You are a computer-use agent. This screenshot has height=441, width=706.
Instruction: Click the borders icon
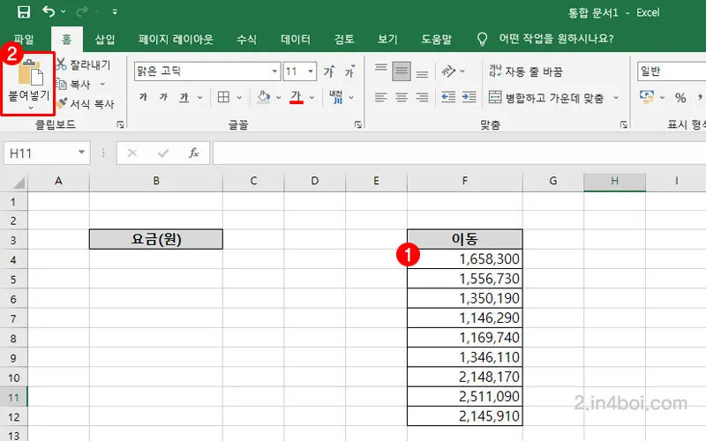[223, 97]
